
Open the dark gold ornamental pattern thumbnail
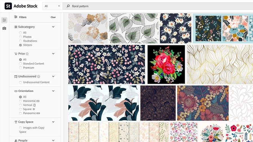[158, 103]
